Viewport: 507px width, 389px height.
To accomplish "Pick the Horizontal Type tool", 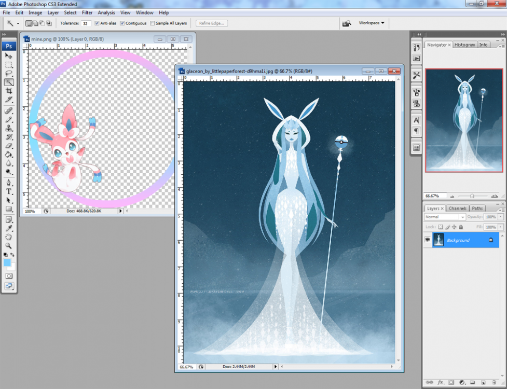I will point(9,191).
